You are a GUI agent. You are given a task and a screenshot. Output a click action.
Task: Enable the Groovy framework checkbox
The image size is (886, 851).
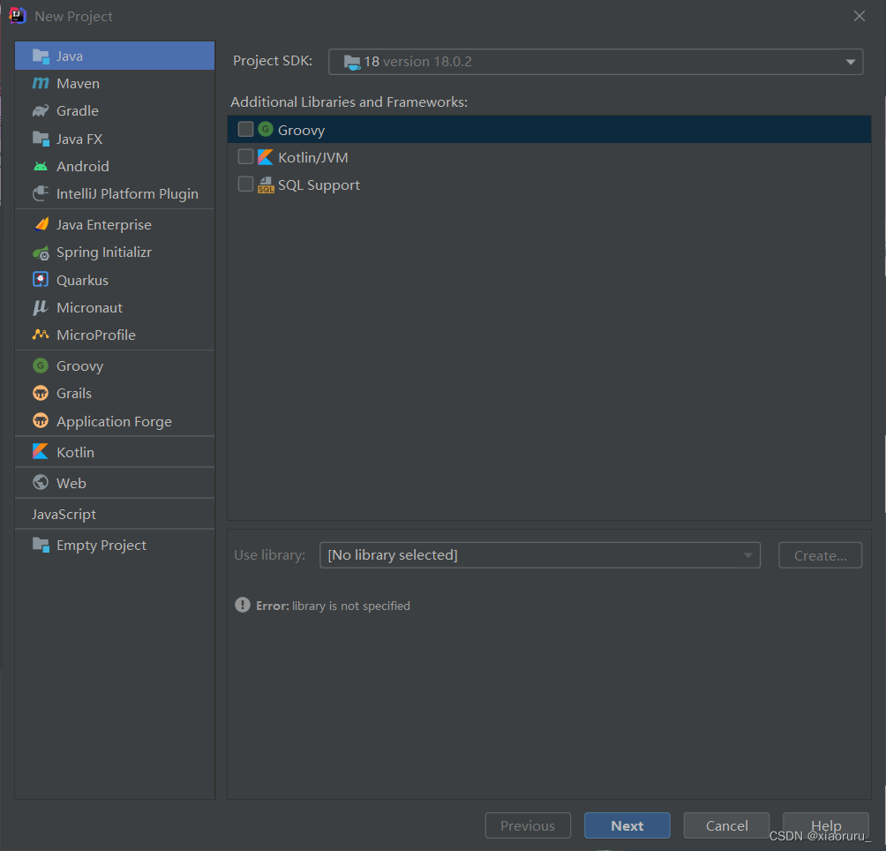coord(245,129)
